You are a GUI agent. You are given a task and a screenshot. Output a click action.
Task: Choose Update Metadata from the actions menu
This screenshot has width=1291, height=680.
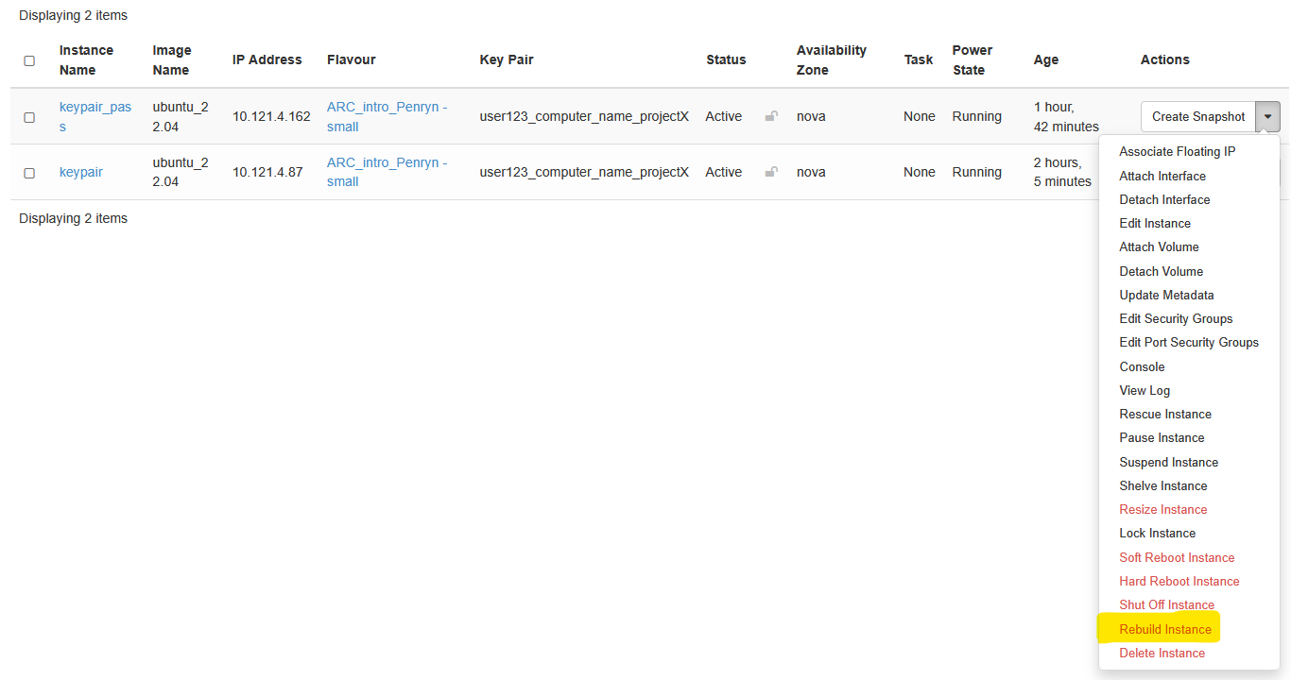click(1166, 295)
